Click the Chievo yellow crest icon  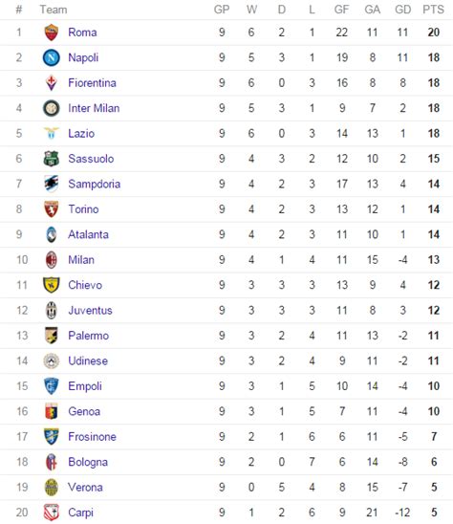[51, 285]
